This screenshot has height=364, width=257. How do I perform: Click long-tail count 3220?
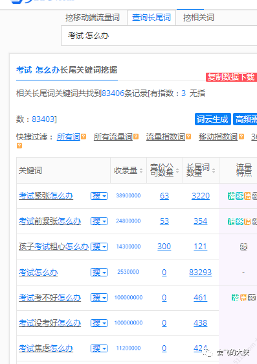[201, 196]
